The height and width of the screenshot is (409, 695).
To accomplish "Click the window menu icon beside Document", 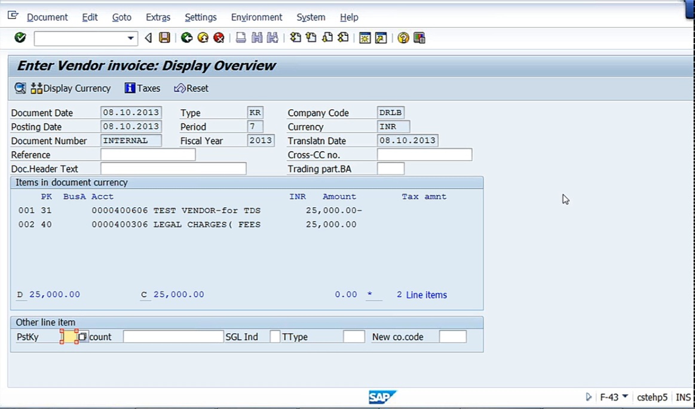I will tap(13, 16).
